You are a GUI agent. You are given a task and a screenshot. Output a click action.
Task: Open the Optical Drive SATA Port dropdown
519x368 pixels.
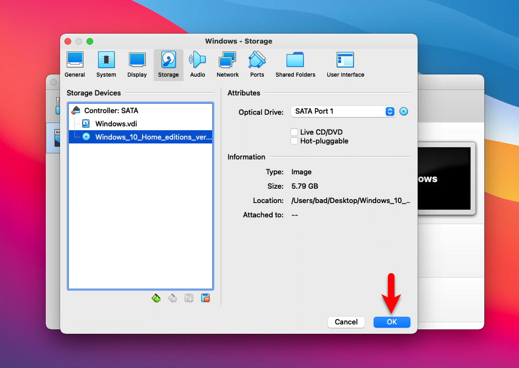[x=343, y=111]
